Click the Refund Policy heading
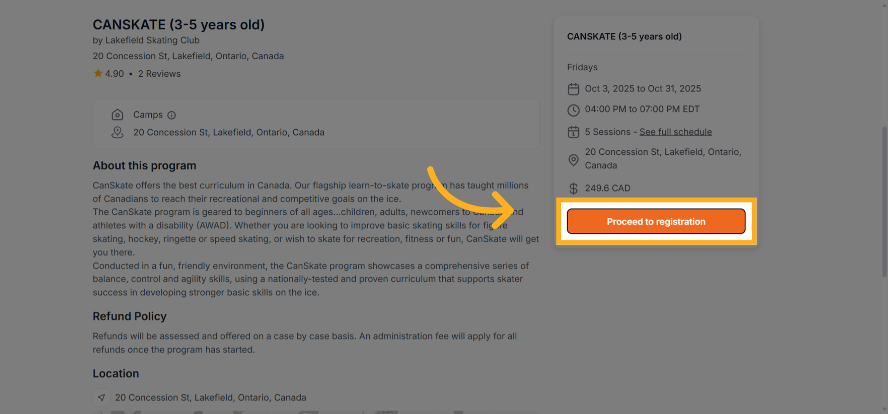This screenshot has width=888, height=414. 129,317
